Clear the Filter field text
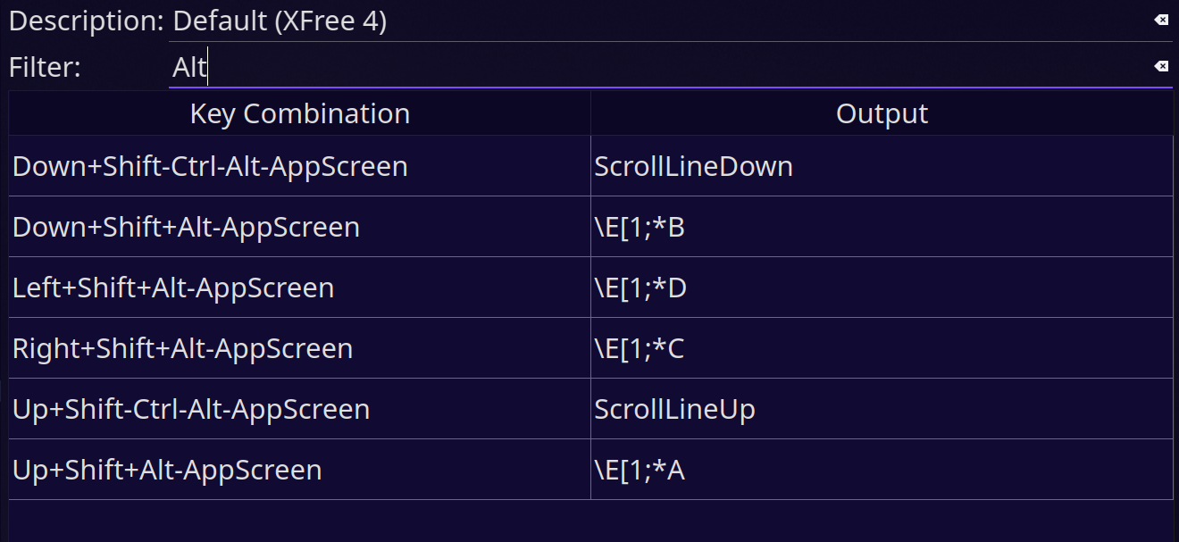 point(1160,66)
